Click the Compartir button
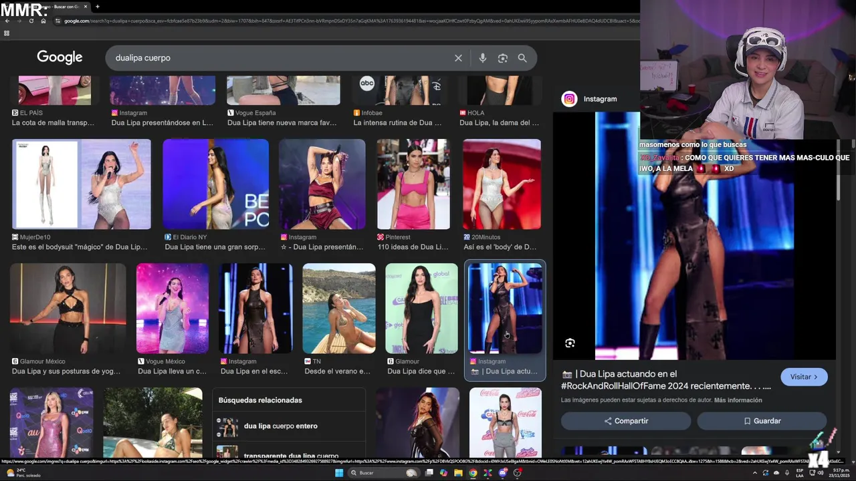The image size is (856, 481). [x=626, y=421]
